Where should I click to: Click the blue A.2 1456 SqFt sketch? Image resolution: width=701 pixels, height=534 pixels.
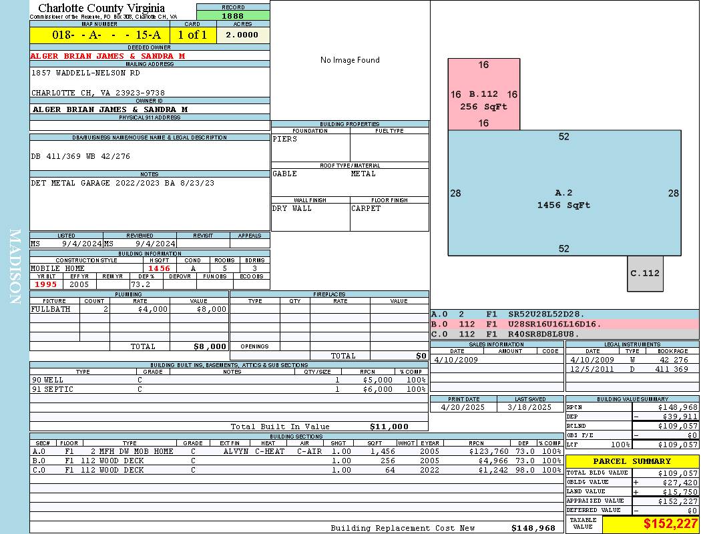click(565, 193)
